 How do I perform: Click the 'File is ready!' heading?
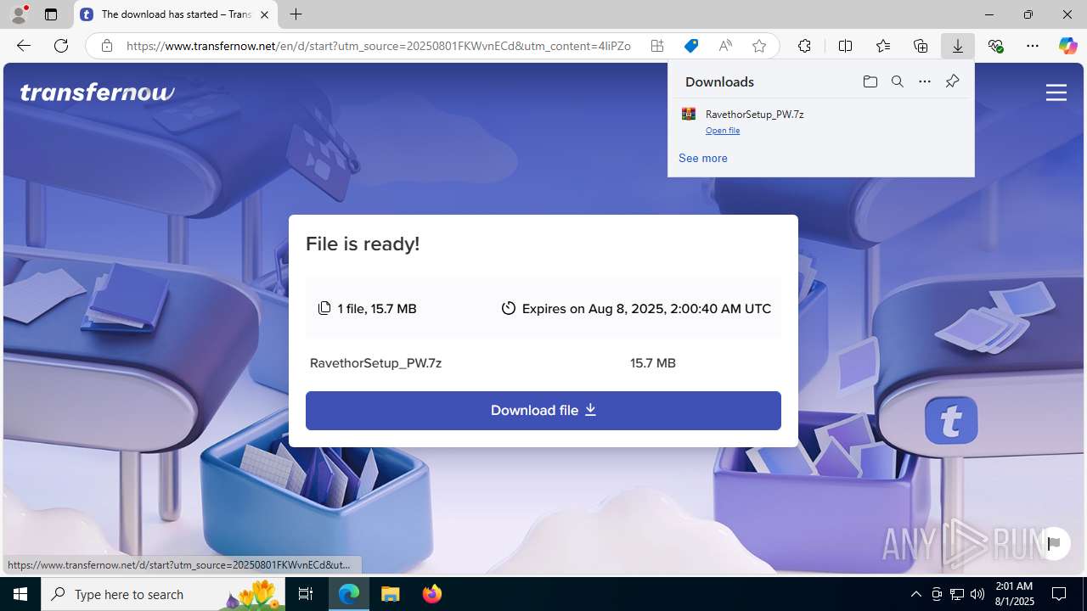[363, 244]
